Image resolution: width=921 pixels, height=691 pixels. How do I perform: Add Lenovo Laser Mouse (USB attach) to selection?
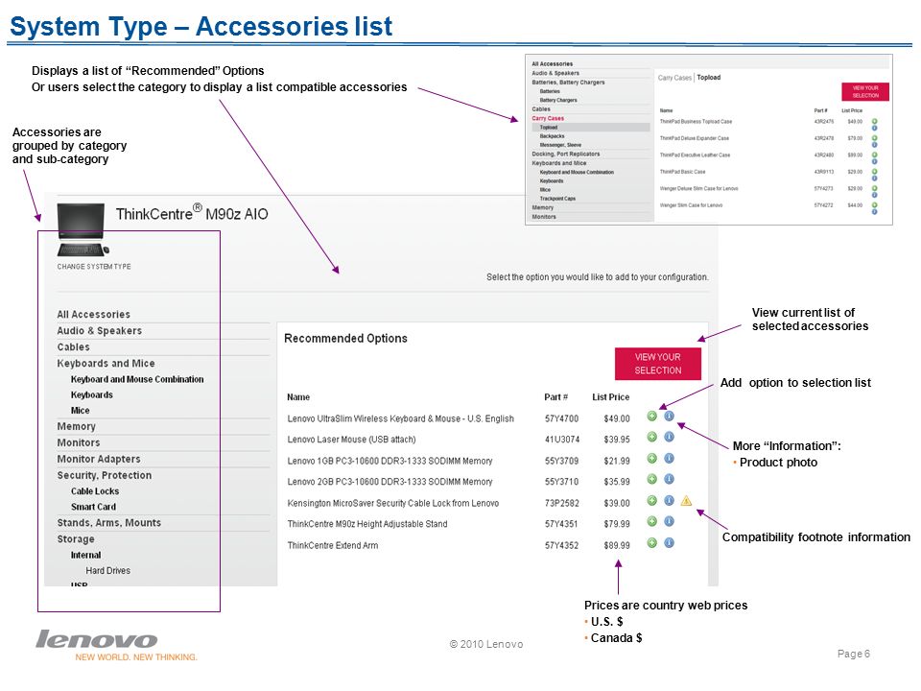[651, 437]
